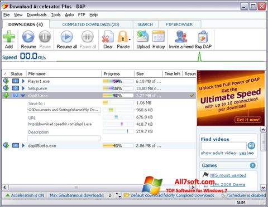Collapse the dap81.exe download details
268x207 pixels.
point(23,96)
